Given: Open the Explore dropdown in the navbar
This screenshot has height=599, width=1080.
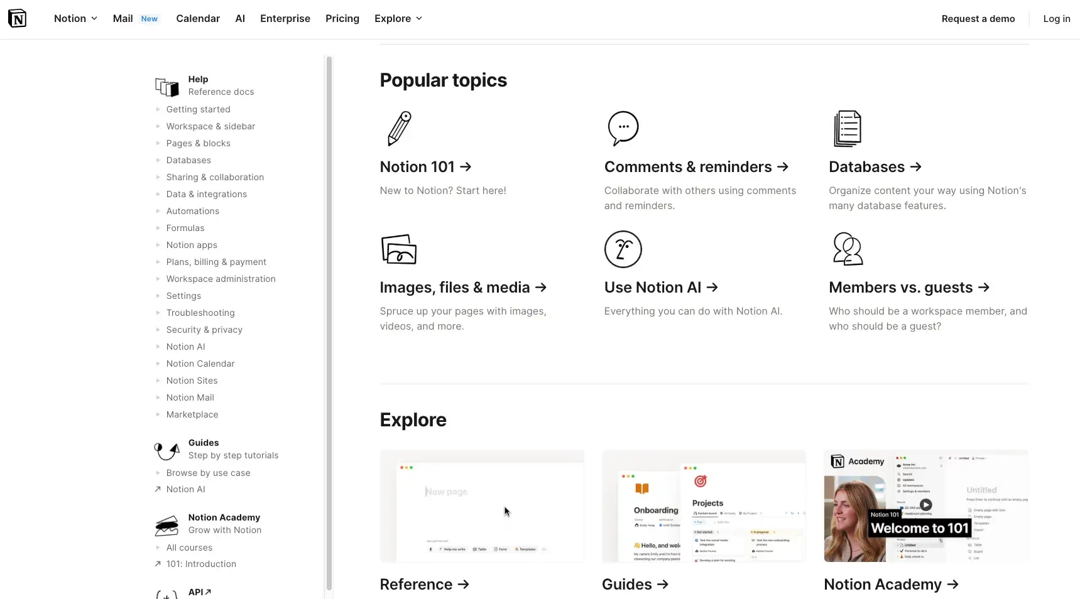Looking at the screenshot, I should (397, 18).
